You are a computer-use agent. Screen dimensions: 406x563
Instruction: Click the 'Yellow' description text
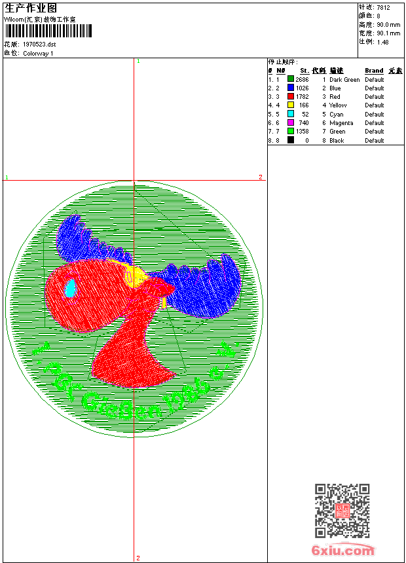tap(338, 105)
